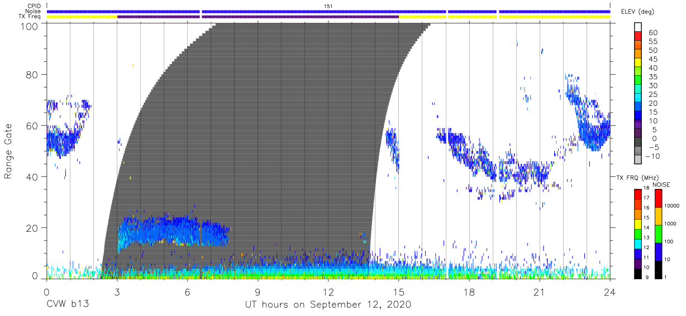Click the 55 label on the ELEV scale
This screenshot has width=686, height=316.
pyautogui.click(x=652, y=42)
